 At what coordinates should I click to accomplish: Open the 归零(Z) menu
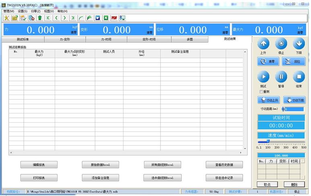(35, 11)
